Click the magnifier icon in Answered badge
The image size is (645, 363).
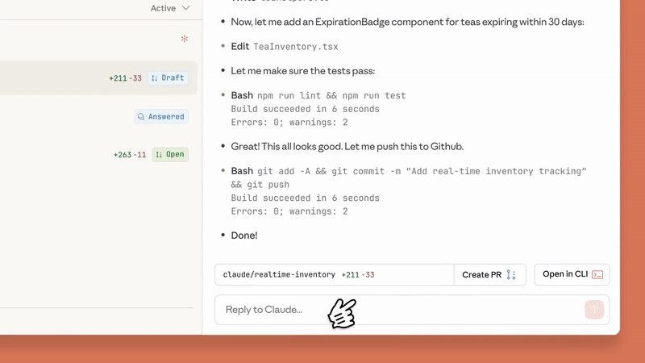point(141,116)
